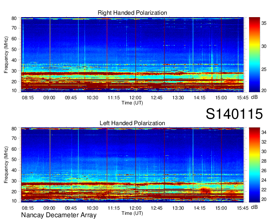Click 12:45 tick on Right Handed time axis
The height and width of the screenshot is (220, 271).
tap(157, 98)
